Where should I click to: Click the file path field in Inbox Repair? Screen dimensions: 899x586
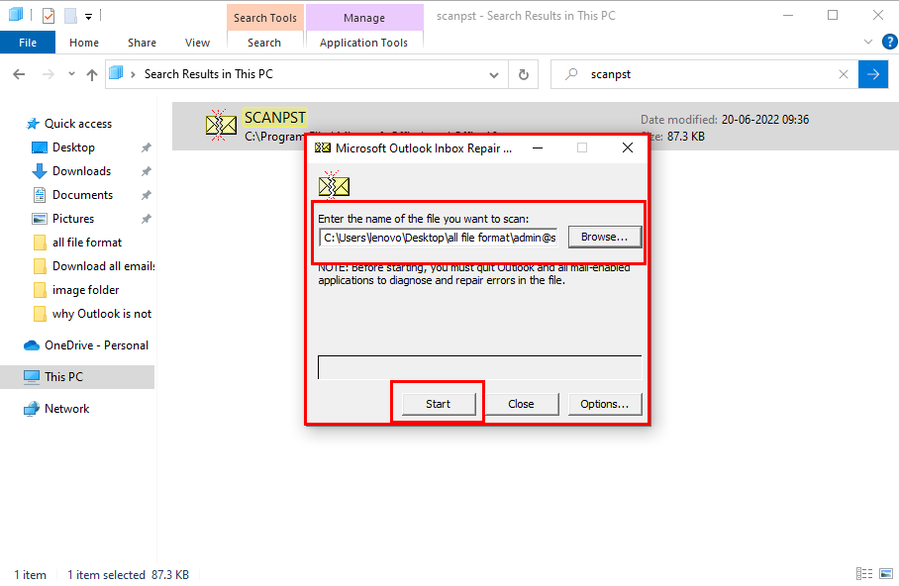coord(439,238)
